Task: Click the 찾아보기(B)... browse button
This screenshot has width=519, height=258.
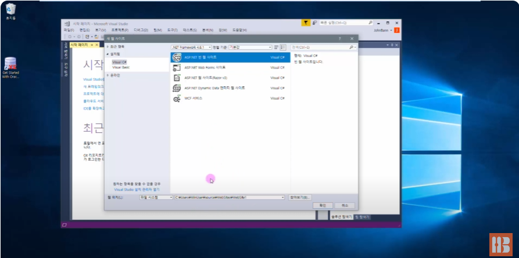Action: [300, 197]
